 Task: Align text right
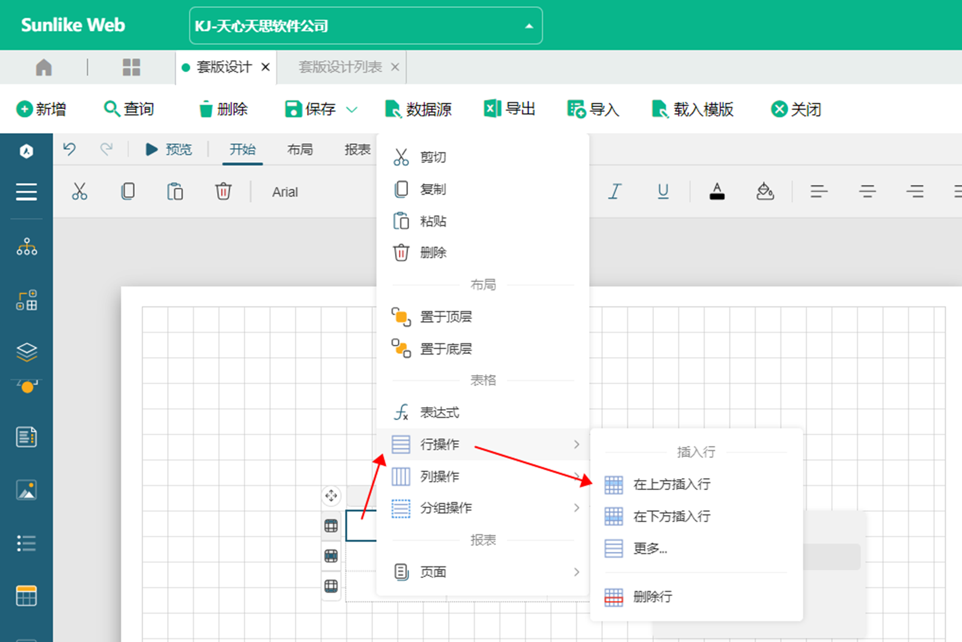915,192
